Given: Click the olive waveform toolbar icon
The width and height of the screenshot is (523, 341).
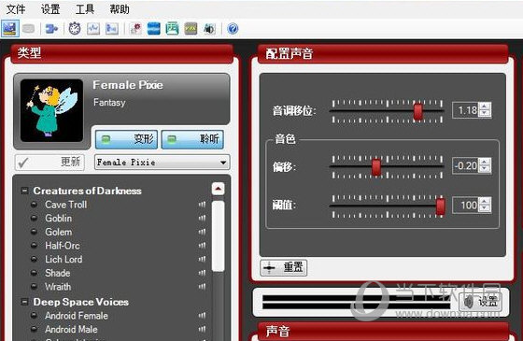Looking at the screenshot, I should tap(191, 29).
